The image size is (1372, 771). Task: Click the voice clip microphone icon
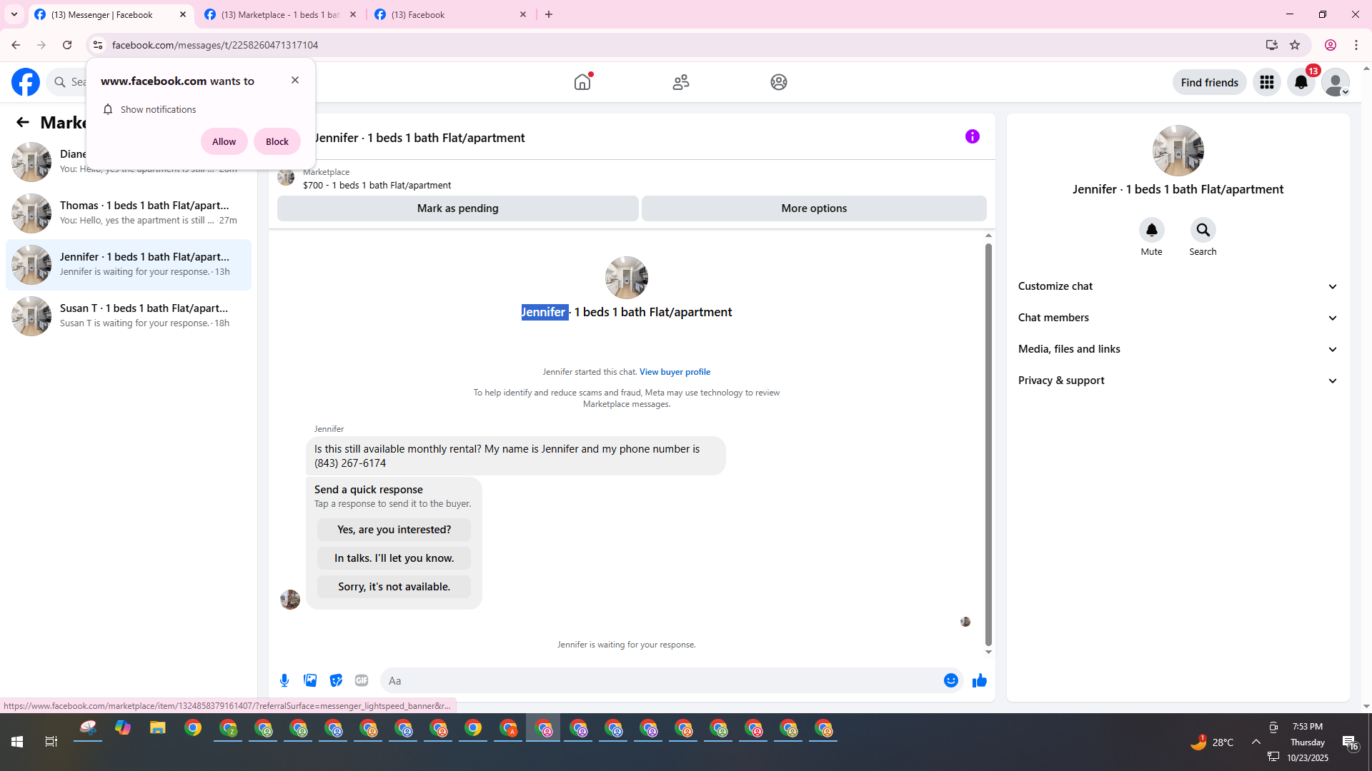click(284, 680)
